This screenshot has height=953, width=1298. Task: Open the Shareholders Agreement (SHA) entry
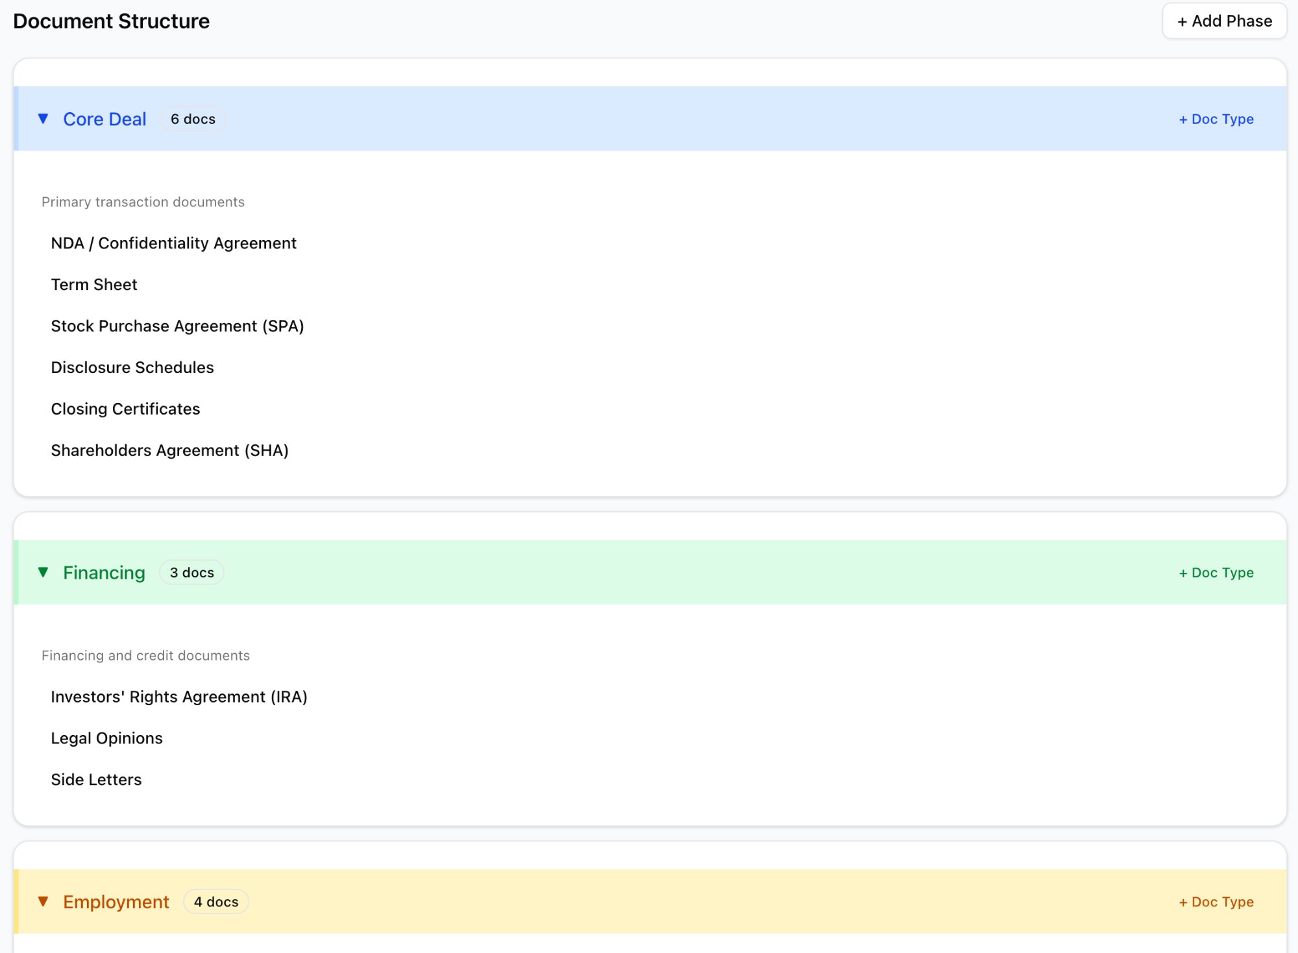pos(170,450)
